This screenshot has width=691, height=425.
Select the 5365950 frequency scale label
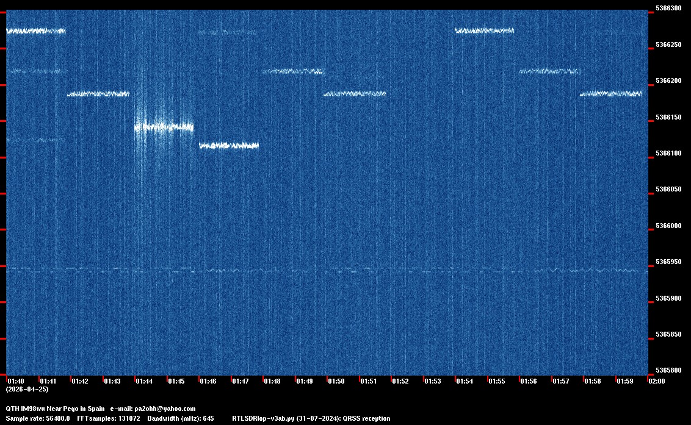pyautogui.click(x=668, y=262)
